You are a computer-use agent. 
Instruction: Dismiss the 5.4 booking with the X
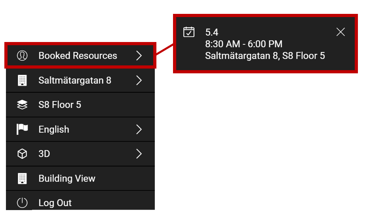(340, 32)
